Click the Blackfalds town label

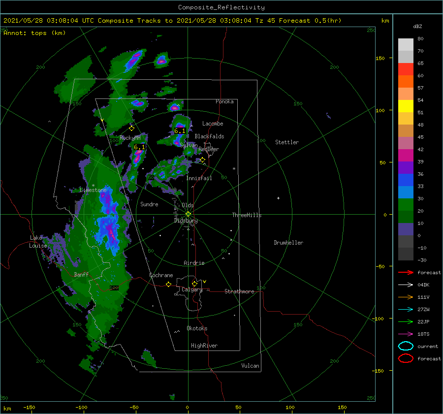tap(209, 136)
